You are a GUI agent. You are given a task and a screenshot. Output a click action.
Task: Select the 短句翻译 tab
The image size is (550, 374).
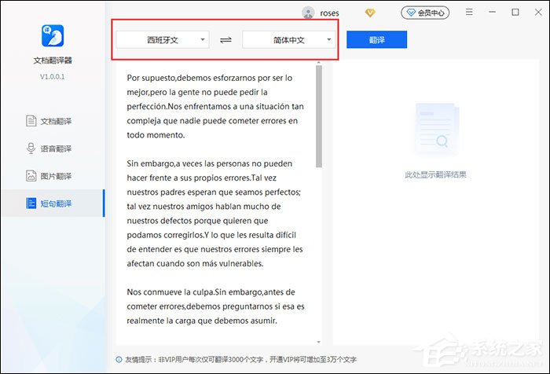point(56,203)
